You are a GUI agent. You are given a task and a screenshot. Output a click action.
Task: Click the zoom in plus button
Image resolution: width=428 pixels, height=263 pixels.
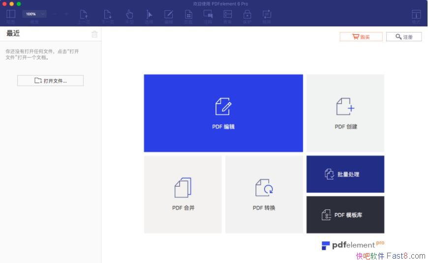click(x=66, y=14)
